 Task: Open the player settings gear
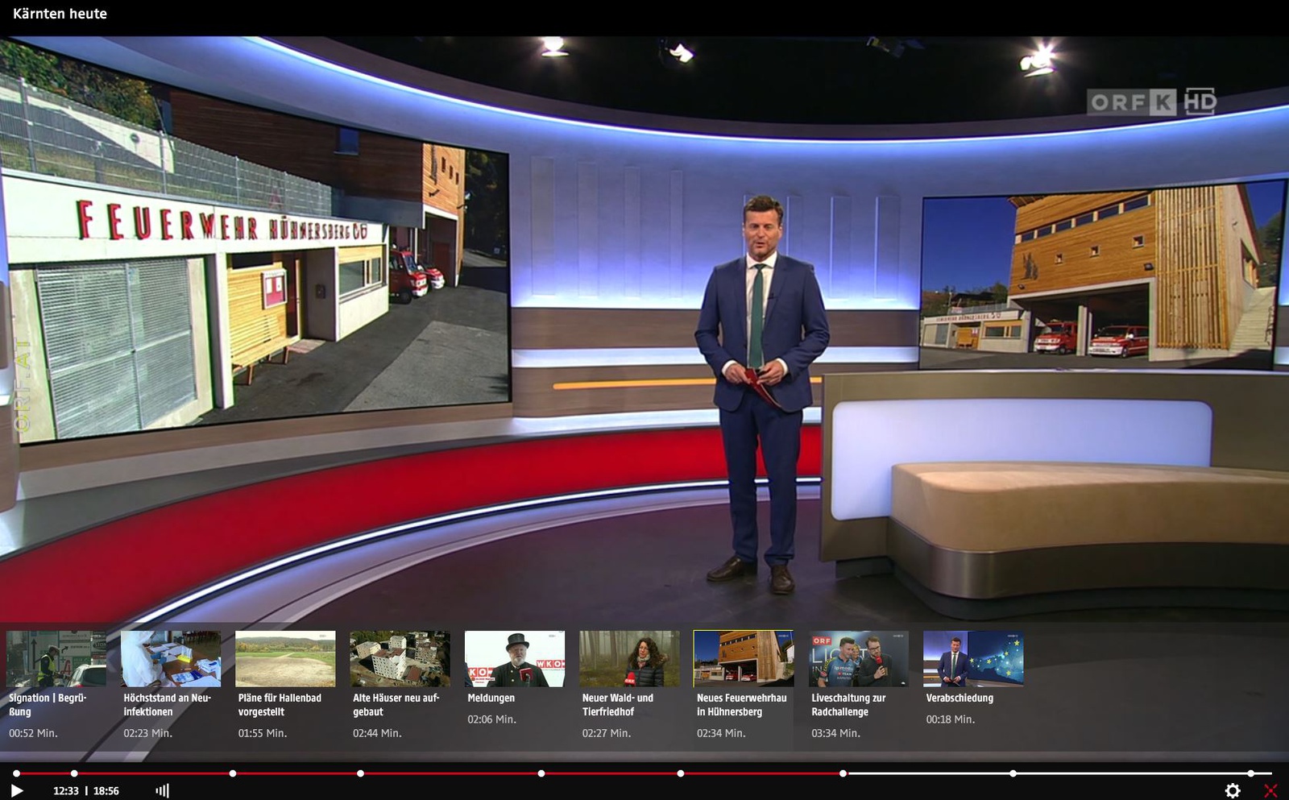(1232, 790)
